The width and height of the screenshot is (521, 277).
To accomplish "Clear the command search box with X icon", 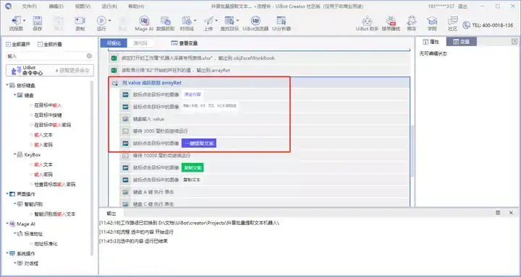I will [89, 56].
